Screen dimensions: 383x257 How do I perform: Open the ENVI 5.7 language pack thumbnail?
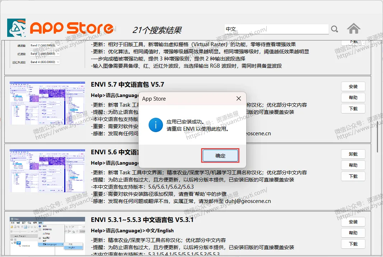[x=47, y=103]
